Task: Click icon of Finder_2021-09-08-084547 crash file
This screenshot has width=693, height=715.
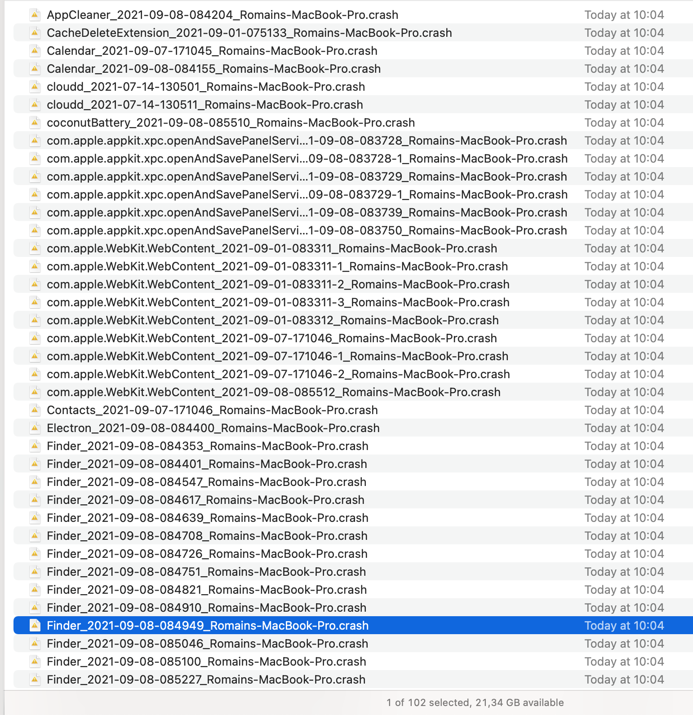Action: pos(35,482)
